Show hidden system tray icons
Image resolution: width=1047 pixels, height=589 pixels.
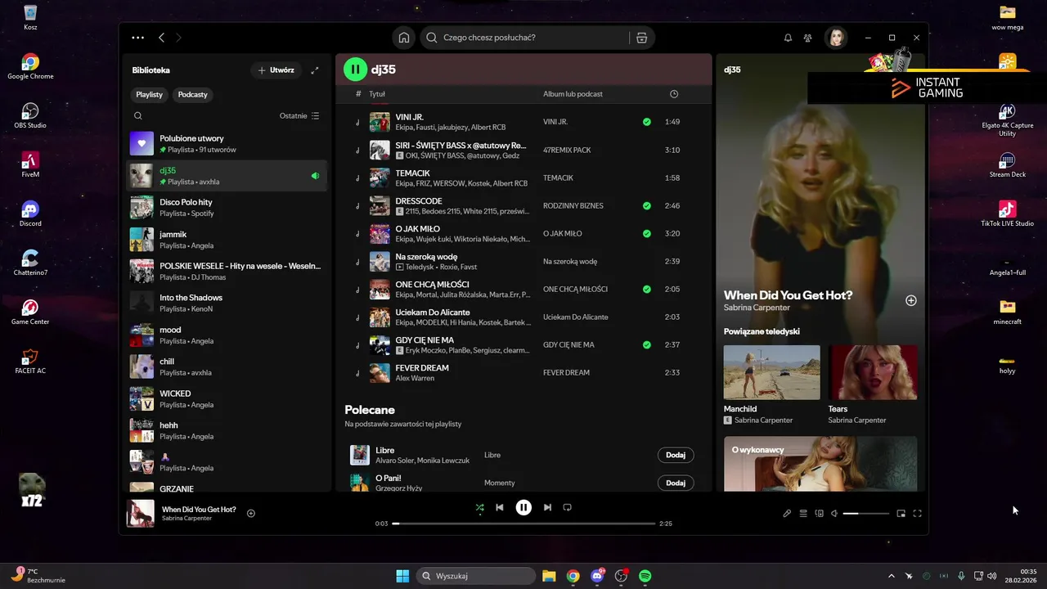pos(892,576)
